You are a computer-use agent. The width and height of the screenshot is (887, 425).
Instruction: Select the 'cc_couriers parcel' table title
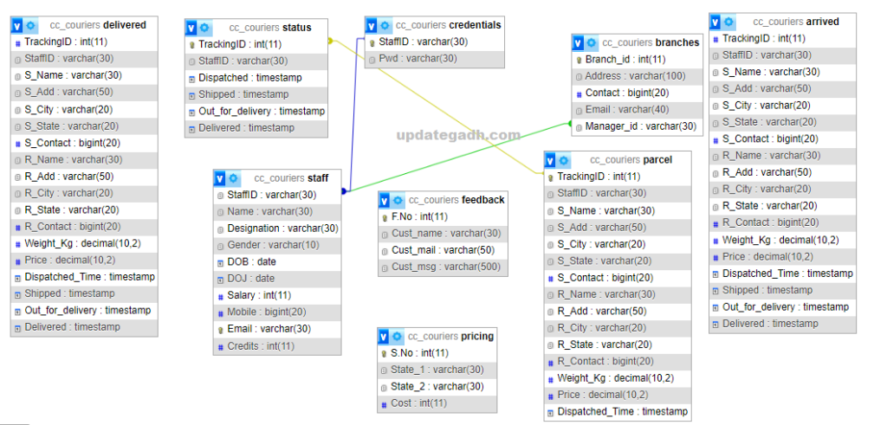tap(631, 160)
